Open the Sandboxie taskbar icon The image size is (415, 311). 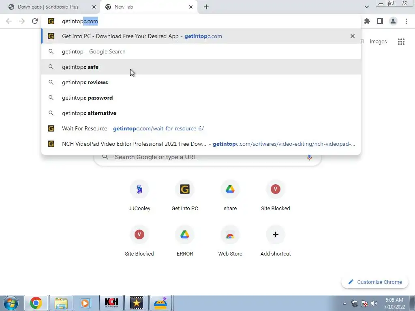pyautogui.click(x=161, y=303)
